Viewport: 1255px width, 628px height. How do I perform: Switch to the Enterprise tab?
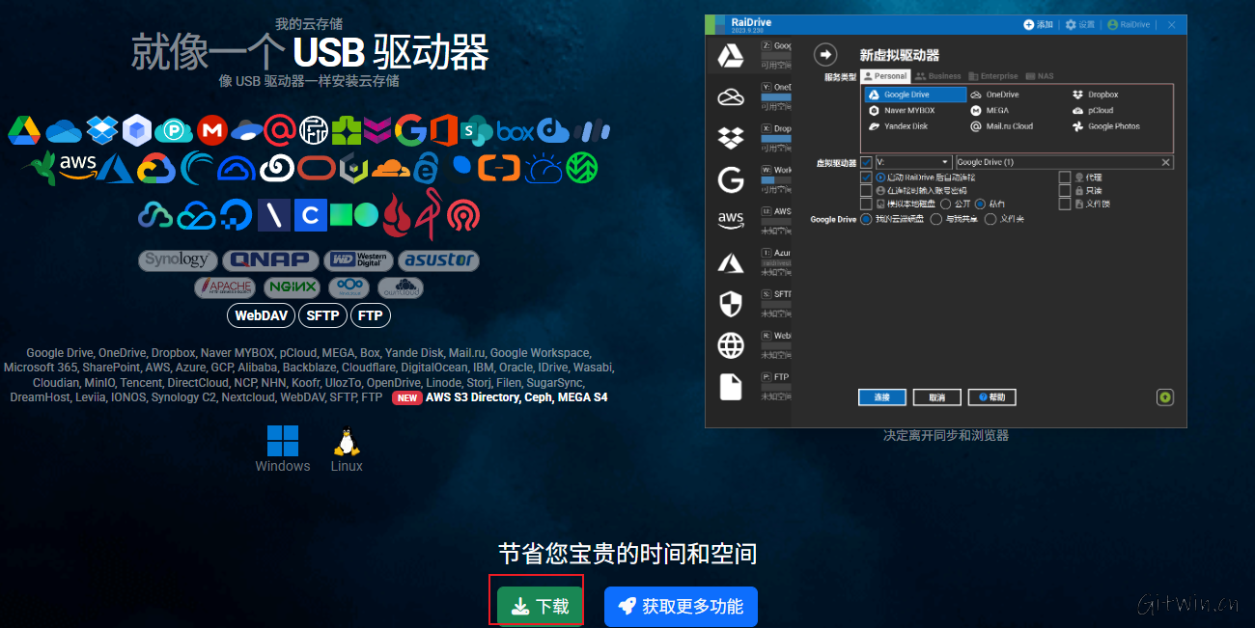click(993, 76)
